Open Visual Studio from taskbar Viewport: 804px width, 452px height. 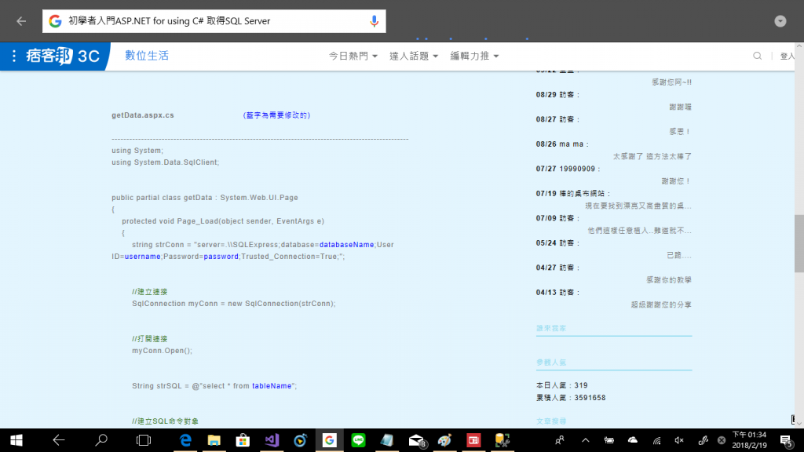pyautogui.click(x=272, y=440)
